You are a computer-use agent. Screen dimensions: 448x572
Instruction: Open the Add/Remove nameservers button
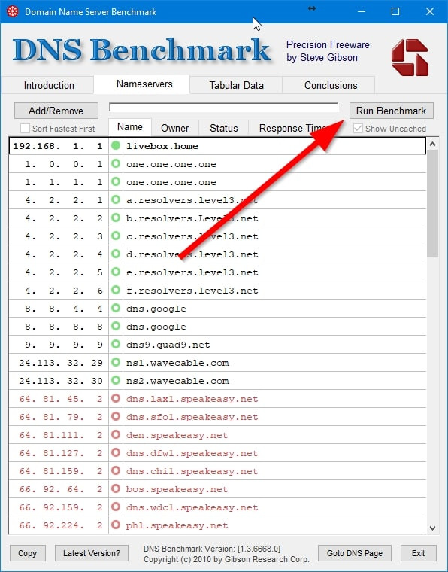56,111
